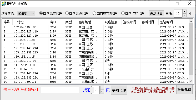Select IP 111.72.25.110 row

[96, 65]
